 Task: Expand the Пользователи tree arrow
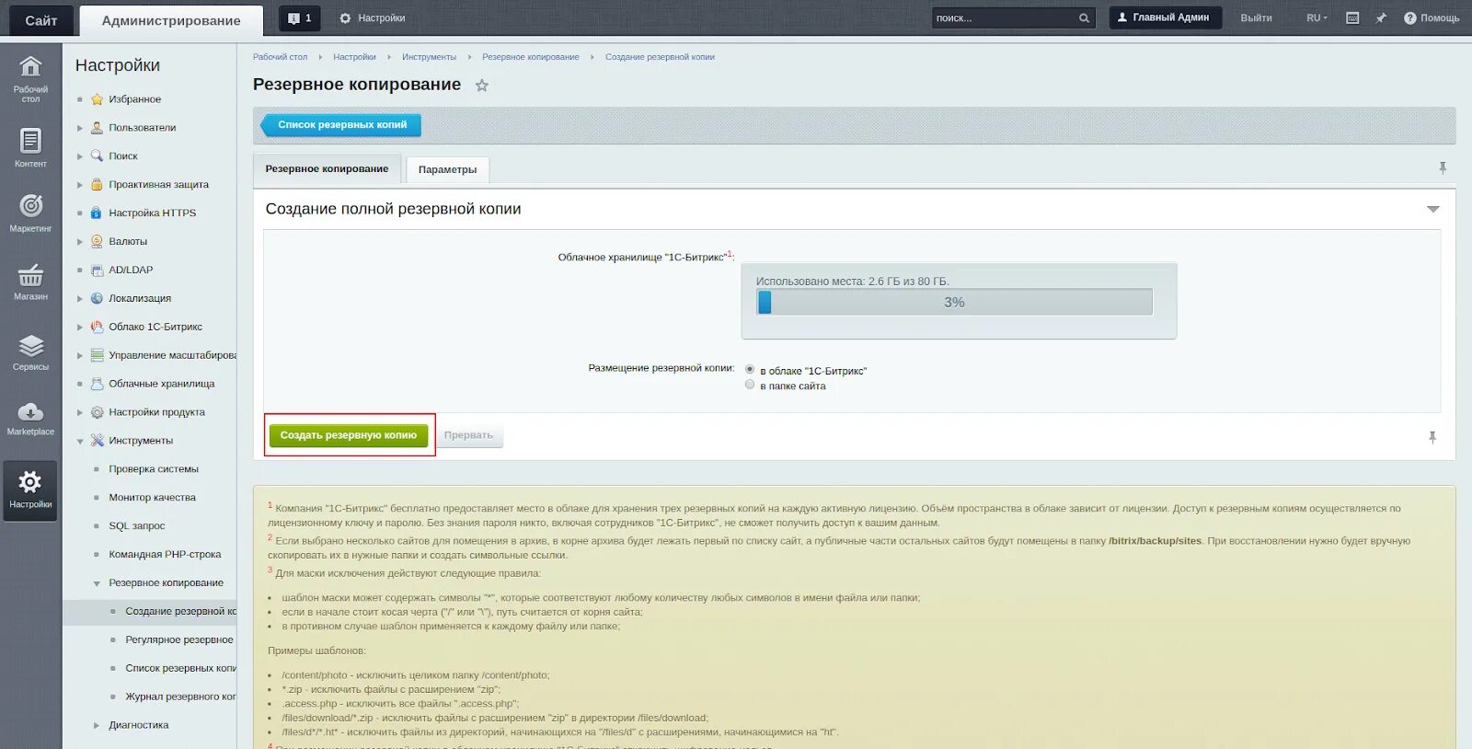point(80,129)
